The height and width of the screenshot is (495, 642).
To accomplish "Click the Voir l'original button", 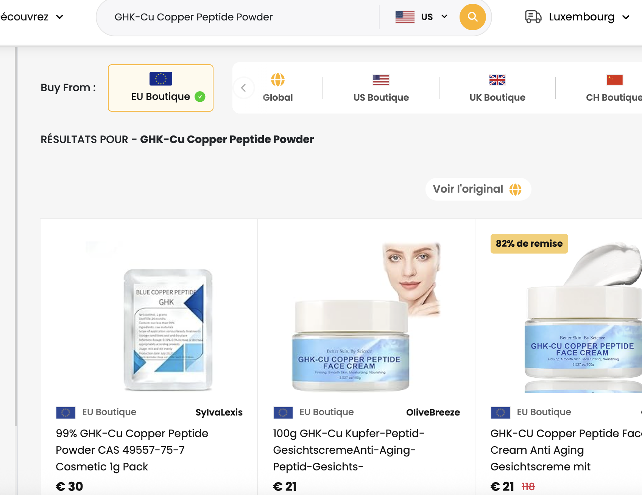I will tap(478, 189).
